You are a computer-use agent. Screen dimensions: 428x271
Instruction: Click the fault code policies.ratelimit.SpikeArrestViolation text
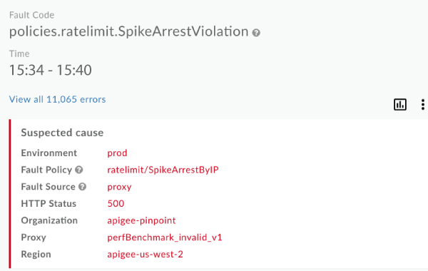(x=129, y=31)
